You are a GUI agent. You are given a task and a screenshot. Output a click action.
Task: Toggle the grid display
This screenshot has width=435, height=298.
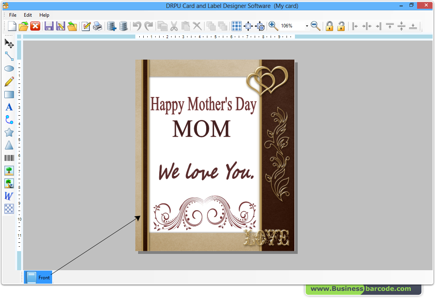pos(236,26)
